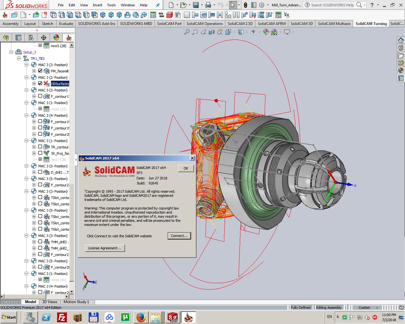Expand the i3DSurfacing operation node

click(x=34, y=84)
